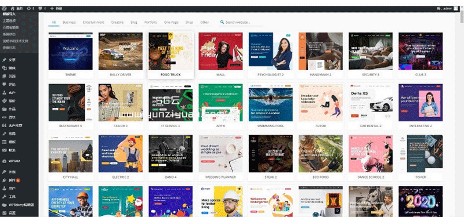This screenshot has width=464, height=217.
Task: Open the admin avatar at top right
Action: click(x=456, y=9)
